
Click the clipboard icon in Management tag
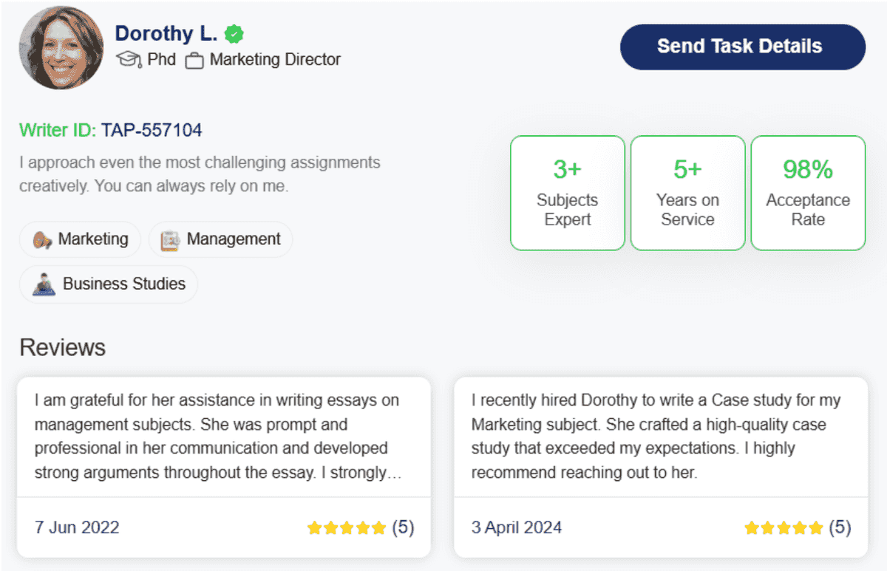click(x=171, y=240)
